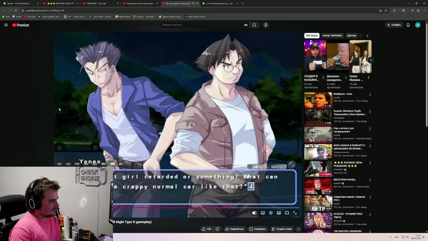
Task: Start voice search with the microphone
Action: pyautogui.click(x=266, y=25)
